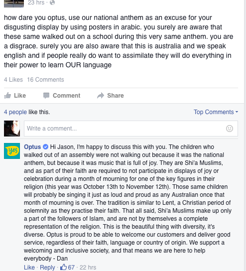
Task: Click the Top Comments dropdown arrow
Action: [237, 112]
